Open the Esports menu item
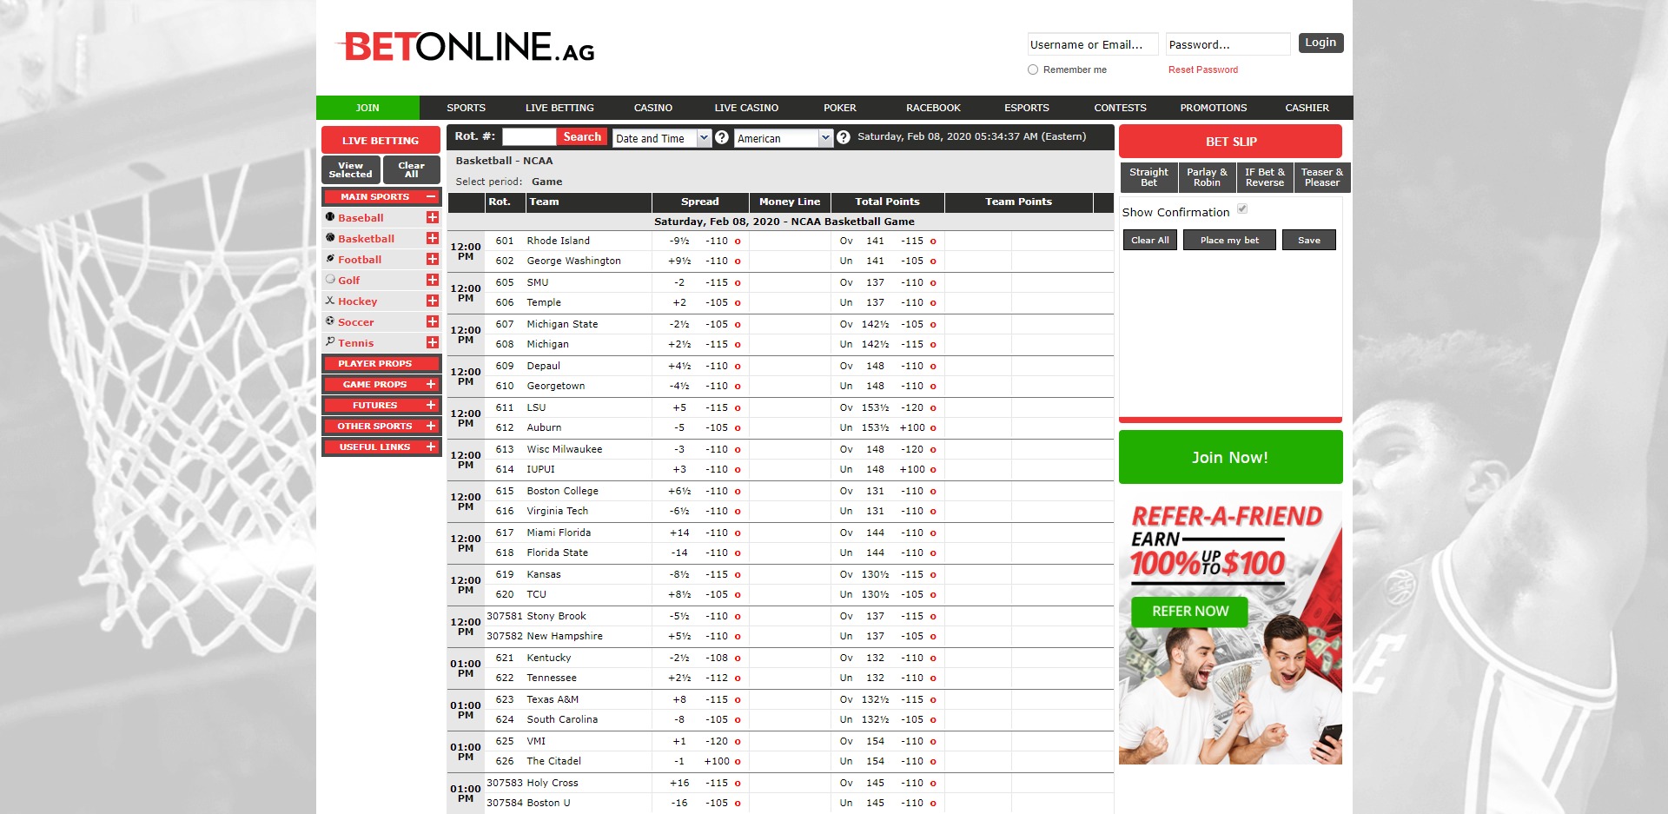This screenshot has width=1668, height=814. pos(1027,108)
